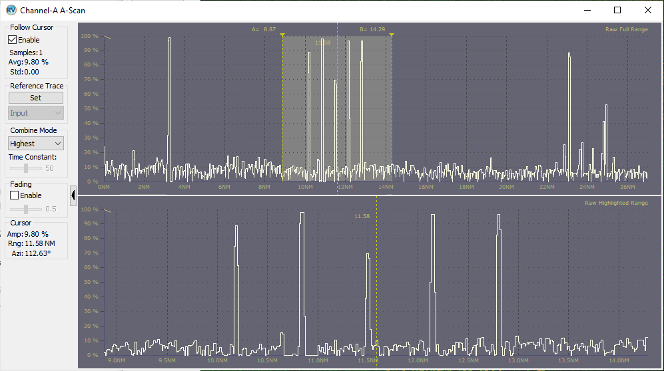664x371 pixels.
Task: Click the Time Constant slider handle
Action: (27, 168)
